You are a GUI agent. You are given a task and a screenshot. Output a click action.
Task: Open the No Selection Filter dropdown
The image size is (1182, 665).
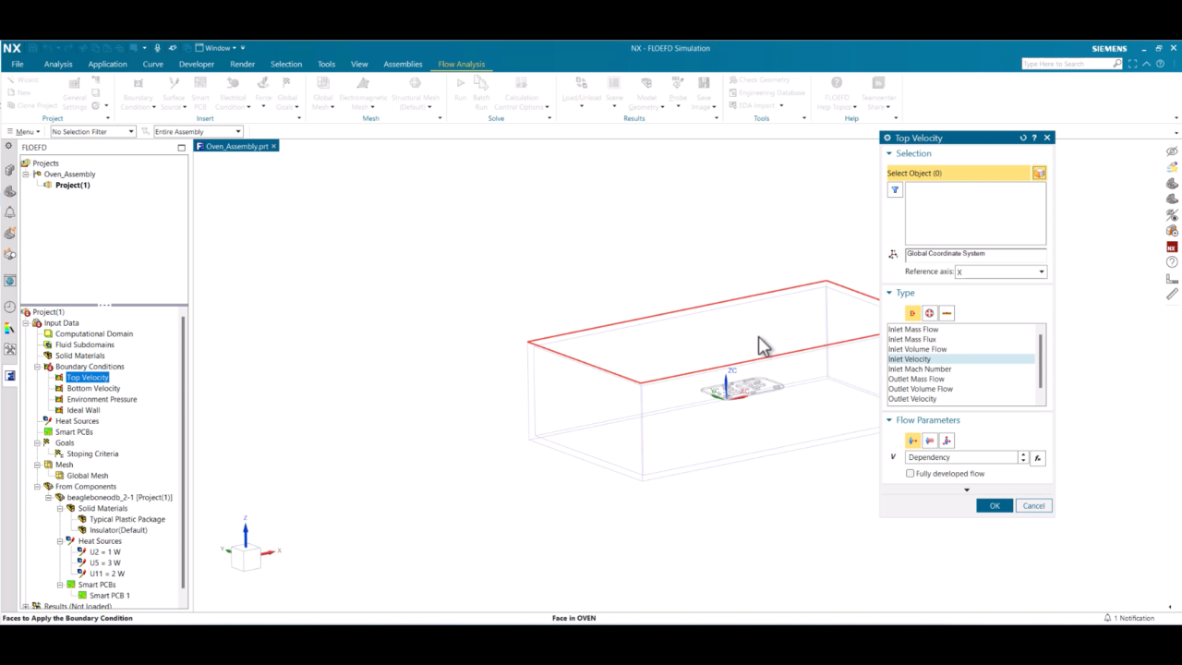[92, 132]
